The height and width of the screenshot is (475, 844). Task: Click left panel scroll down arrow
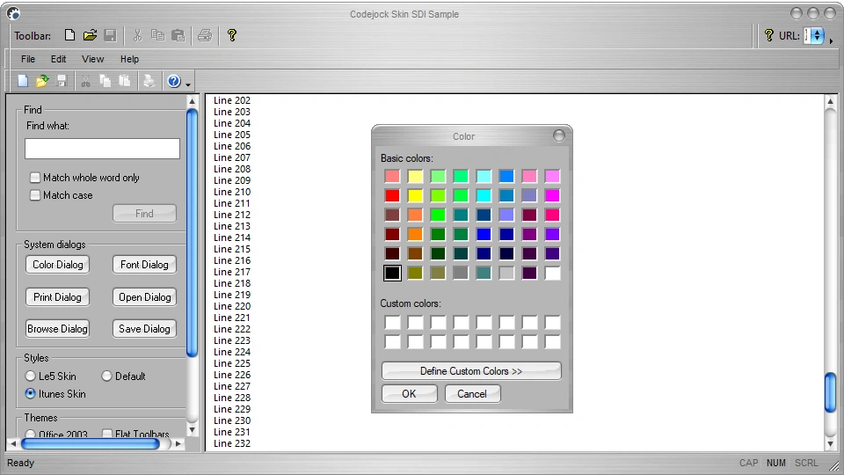pos(193,430)
